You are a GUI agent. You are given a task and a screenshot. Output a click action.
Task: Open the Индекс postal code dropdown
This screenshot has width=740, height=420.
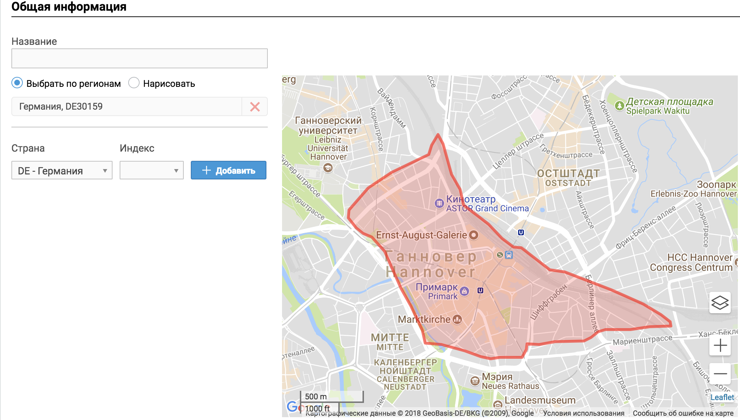point(151,170)
